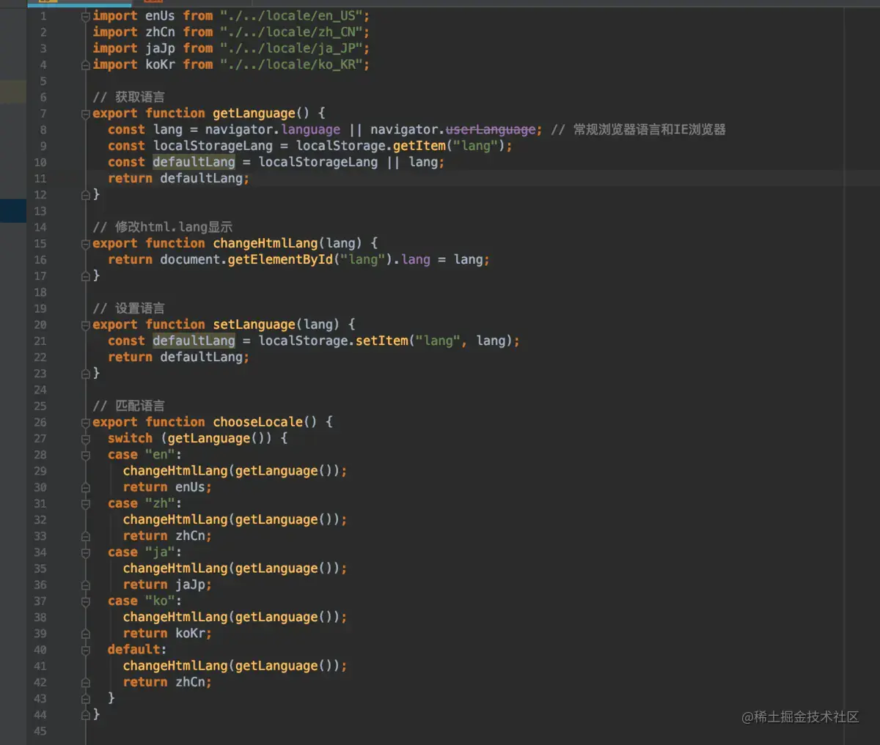The height and width of the screenshot is (745, 880).
Task: Click the "ja" case string
Action: (x=160, y=553)
